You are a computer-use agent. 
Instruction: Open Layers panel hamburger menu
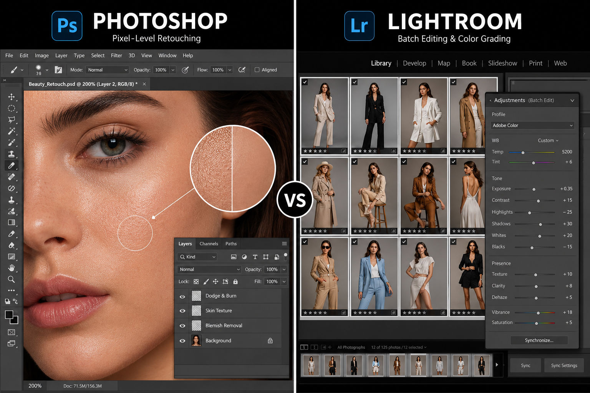tap(284, 244)
